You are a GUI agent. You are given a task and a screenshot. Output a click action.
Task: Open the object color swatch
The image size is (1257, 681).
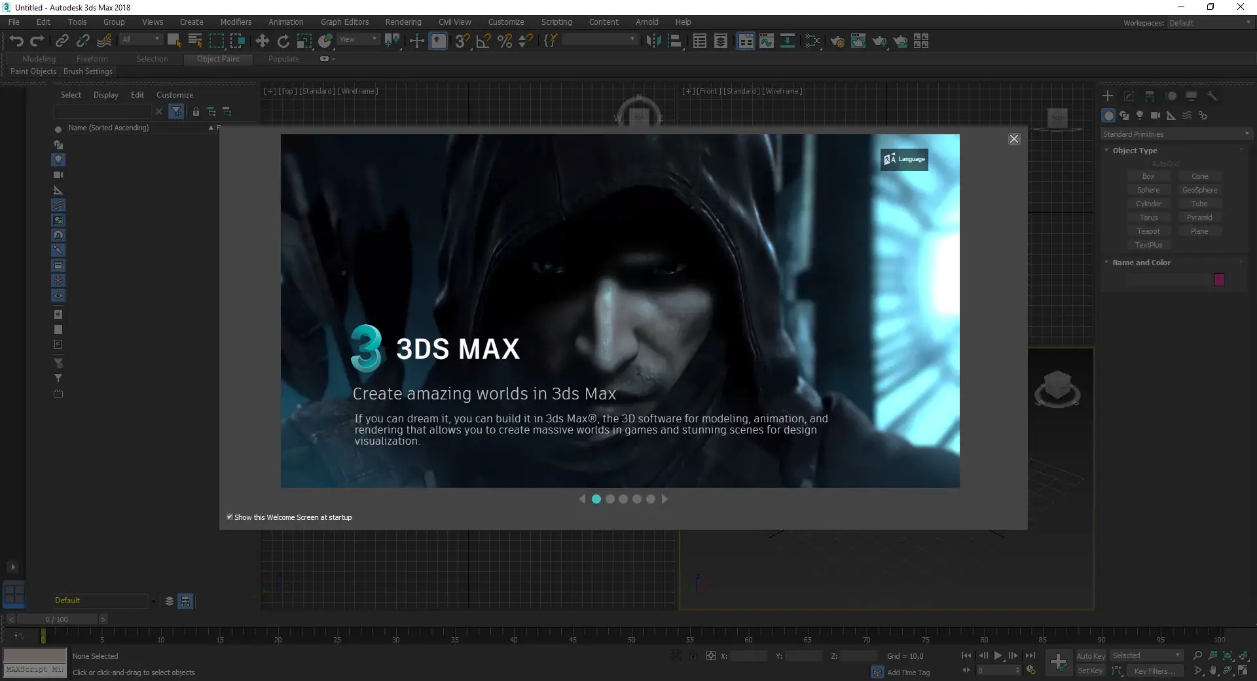point(1219,280)
